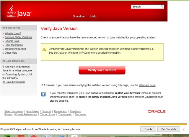
Task: Click the IE 11 users text
Action: [x=48, y=85]
